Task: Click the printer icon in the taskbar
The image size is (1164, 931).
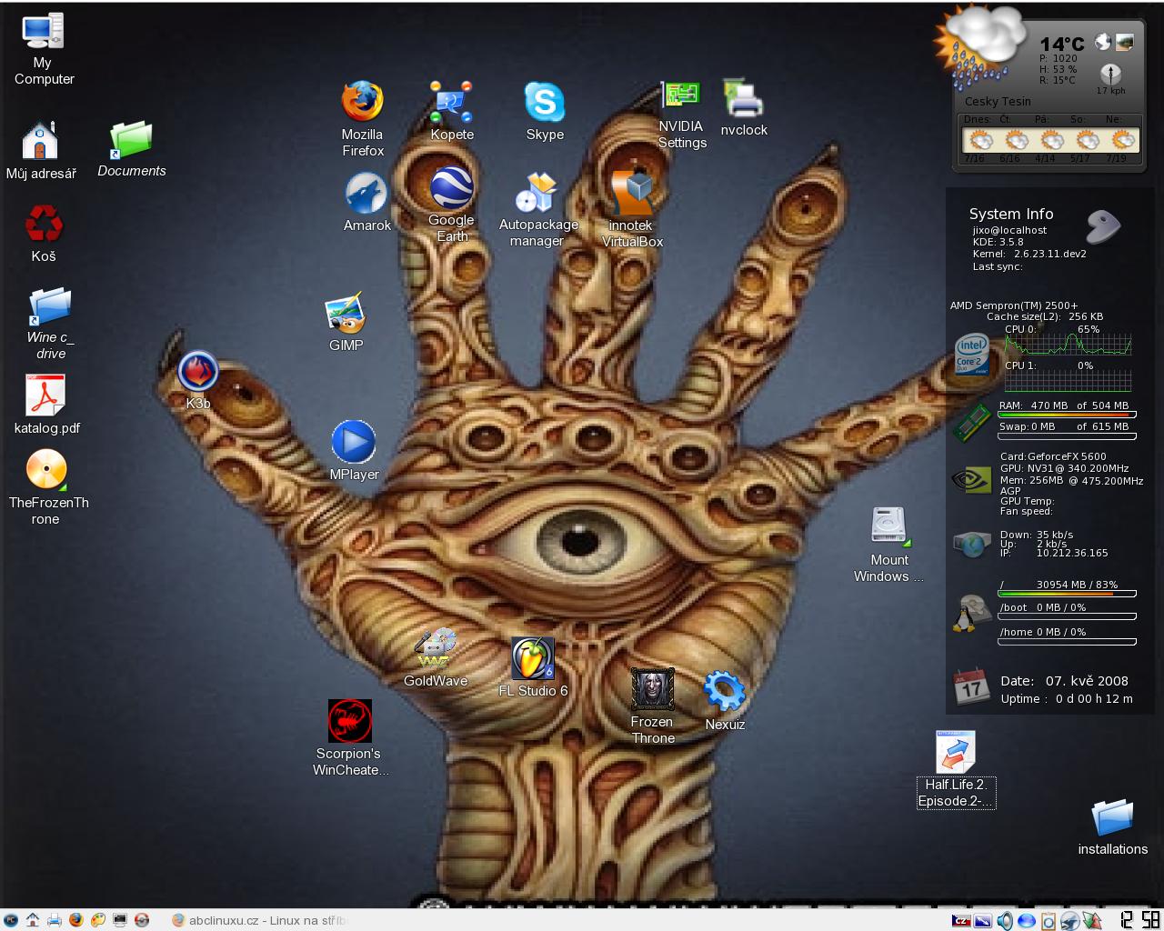Action: [x=55, y=920]
